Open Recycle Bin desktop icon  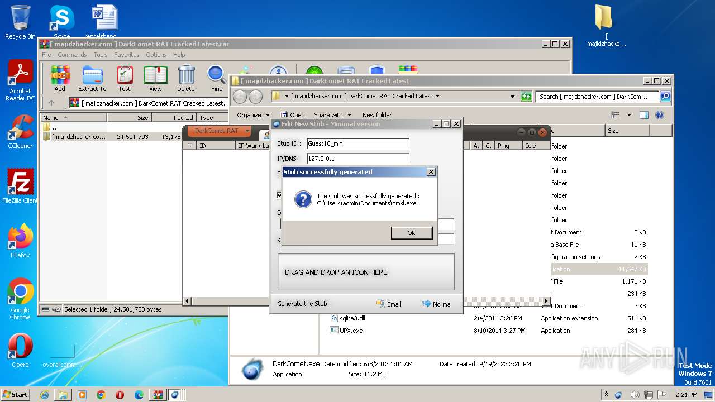pyautogui.click(x=20, y=22)
